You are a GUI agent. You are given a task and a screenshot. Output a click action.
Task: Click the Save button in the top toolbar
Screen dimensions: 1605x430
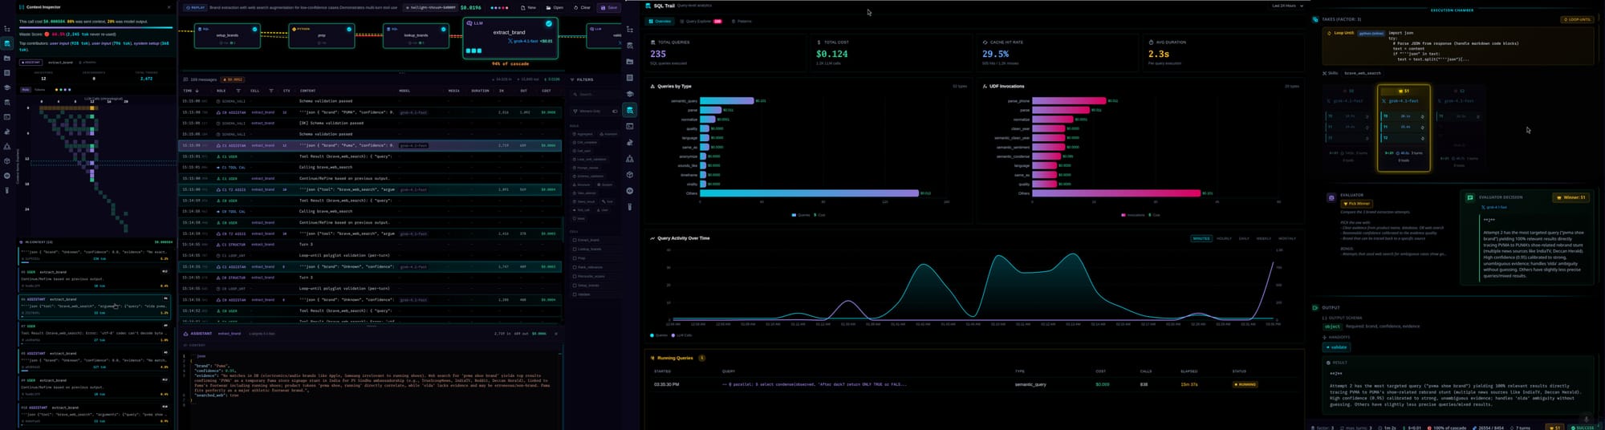(609, 7)
